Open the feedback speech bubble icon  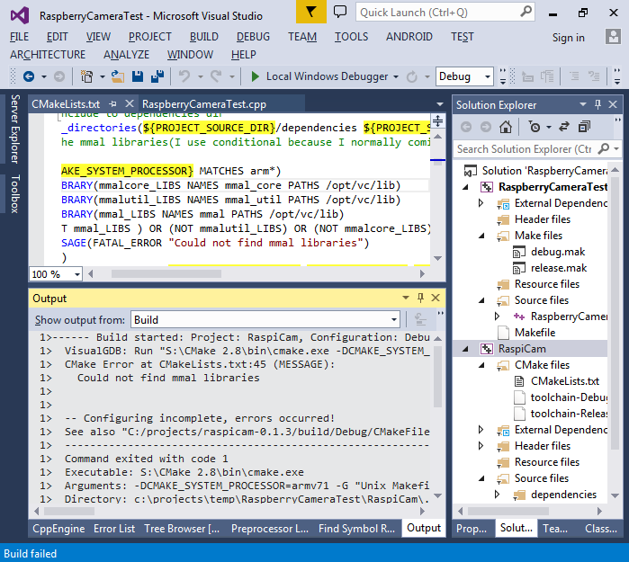click(x=340, y=12)
